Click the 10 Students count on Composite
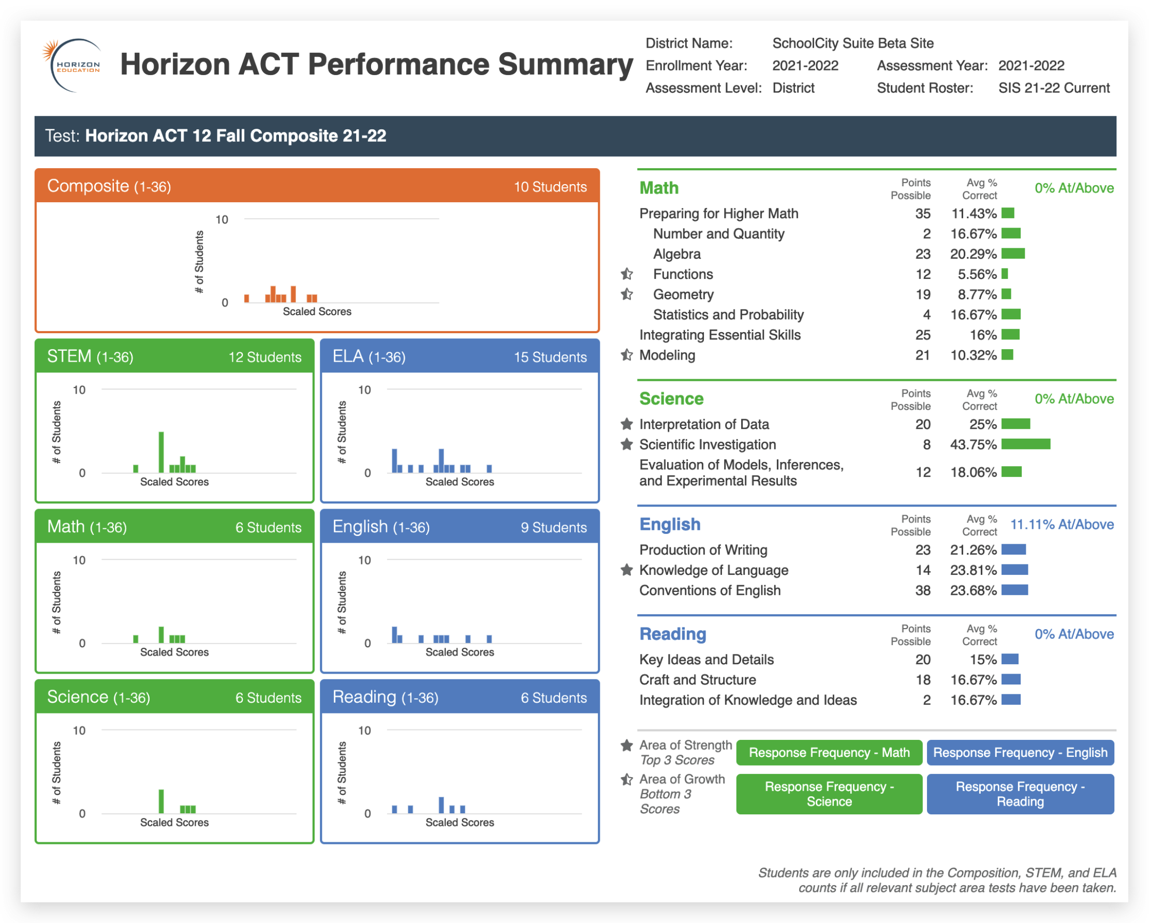Screen dimensions: 1149x923 (550, 187)
